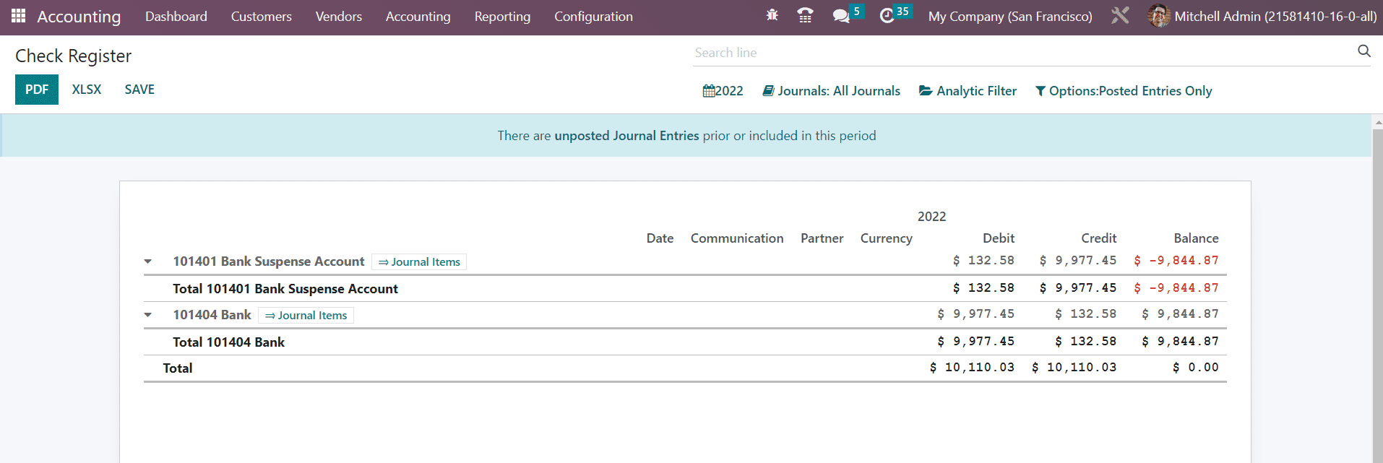Open the Reporting menu
1383x463 pixels.
point(502,17)
